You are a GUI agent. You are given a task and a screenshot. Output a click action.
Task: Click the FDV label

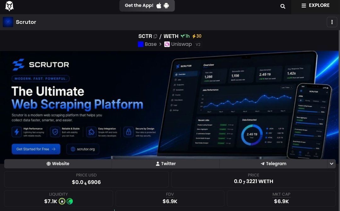pos(170,194)
